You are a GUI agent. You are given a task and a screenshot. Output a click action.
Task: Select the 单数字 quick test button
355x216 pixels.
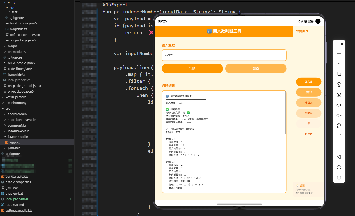click(309, 113)
